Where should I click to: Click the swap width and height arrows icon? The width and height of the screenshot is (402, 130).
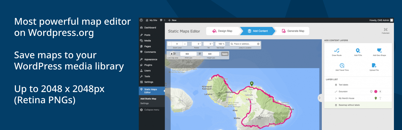click(200, 54)
